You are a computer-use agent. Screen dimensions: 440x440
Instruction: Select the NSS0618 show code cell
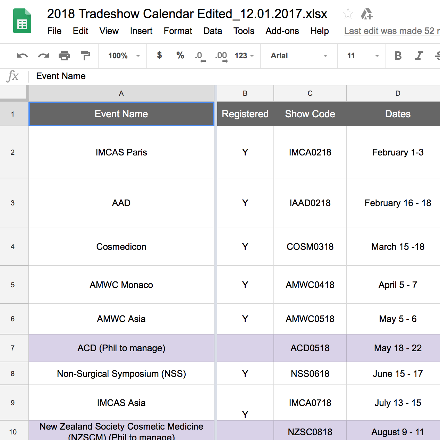click(310, 374)
